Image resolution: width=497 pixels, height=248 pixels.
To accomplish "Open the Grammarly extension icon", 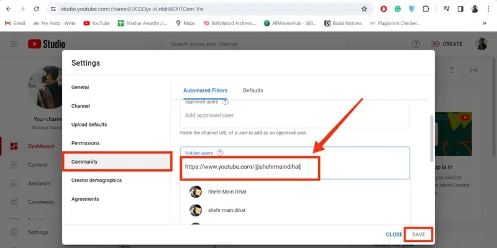I will click(398, 9).
